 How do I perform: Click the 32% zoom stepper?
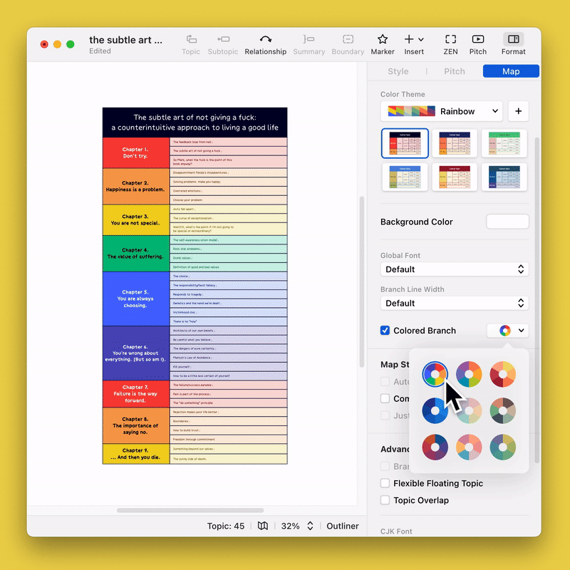310,526
